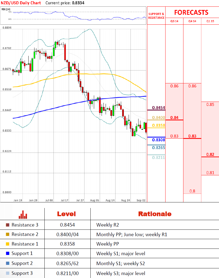Click the 0.8308 support level label

point(159,140)
